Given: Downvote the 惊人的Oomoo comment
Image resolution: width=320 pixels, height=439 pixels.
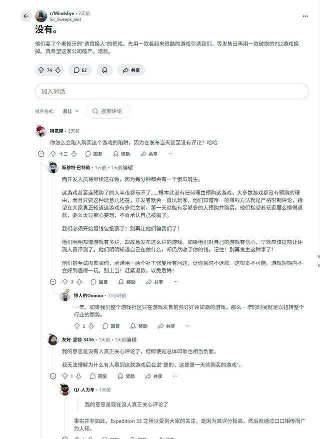Looking at the screenshot, I should pos(91,326).
